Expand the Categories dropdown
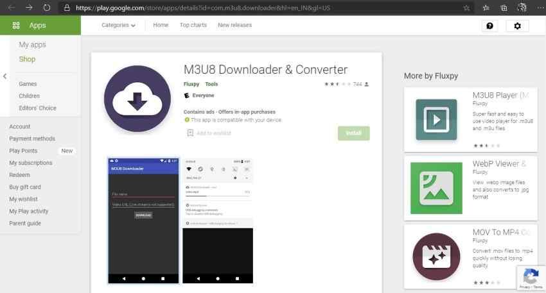546x293 pixels. 119,26
